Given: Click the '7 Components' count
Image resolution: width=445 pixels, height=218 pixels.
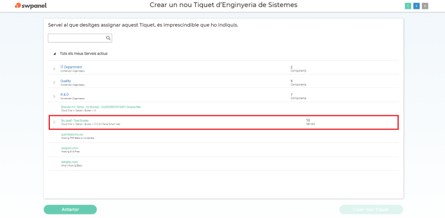Looking at the screenshot, I should 298,96.
